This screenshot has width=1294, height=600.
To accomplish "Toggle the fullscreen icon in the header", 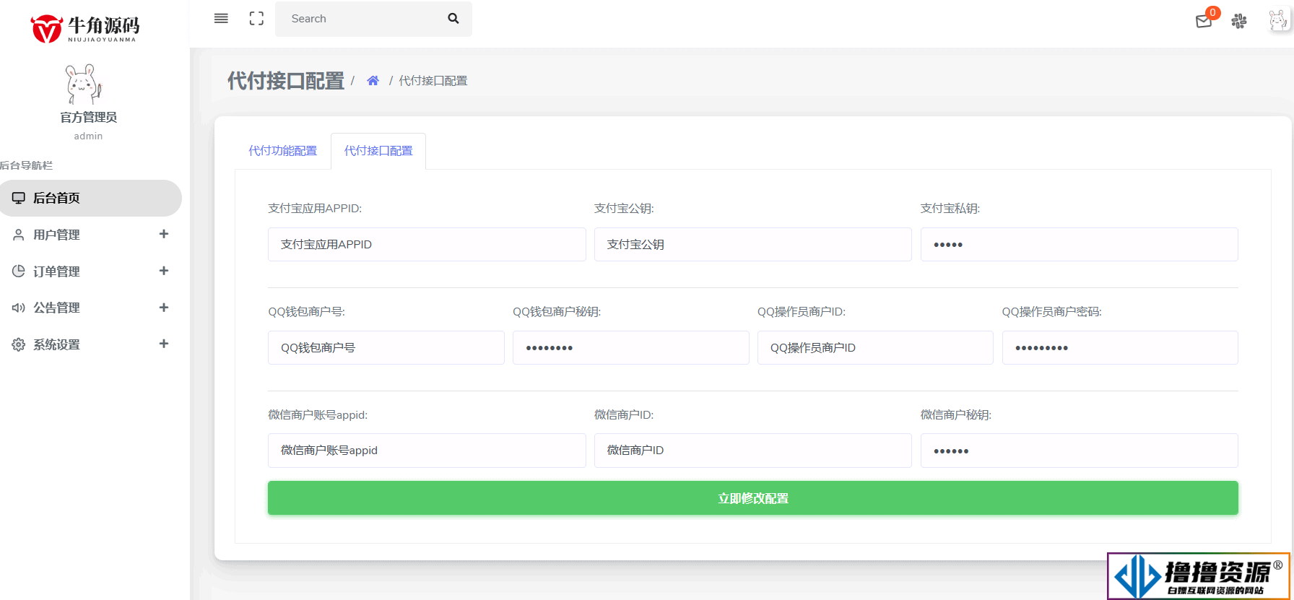I will (256, 19).
